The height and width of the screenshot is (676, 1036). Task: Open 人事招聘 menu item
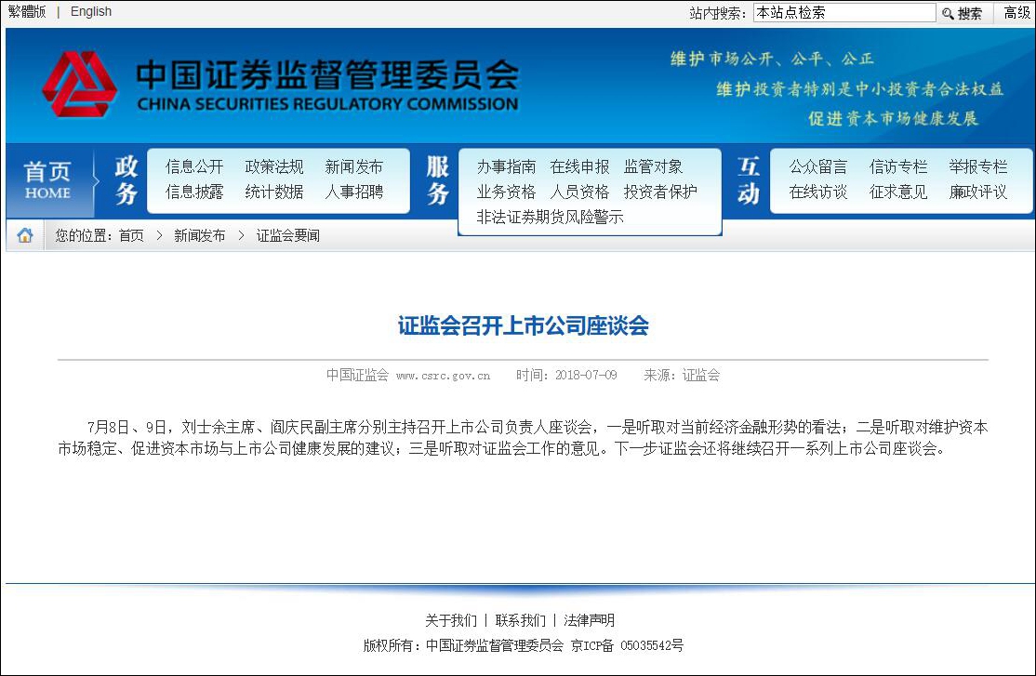[x=354, y=192]
